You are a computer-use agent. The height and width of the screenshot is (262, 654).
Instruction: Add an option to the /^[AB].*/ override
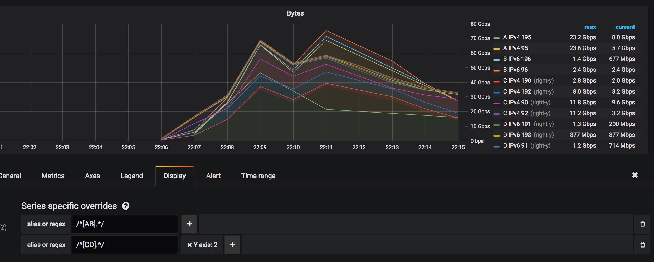coord(189,224)
